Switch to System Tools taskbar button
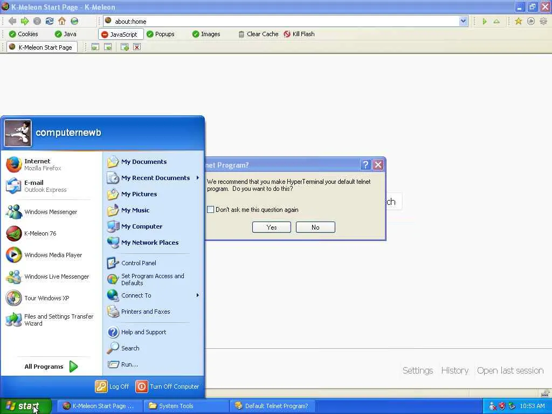This screenshot has height=414, width=552. click(x=186, y=406)
